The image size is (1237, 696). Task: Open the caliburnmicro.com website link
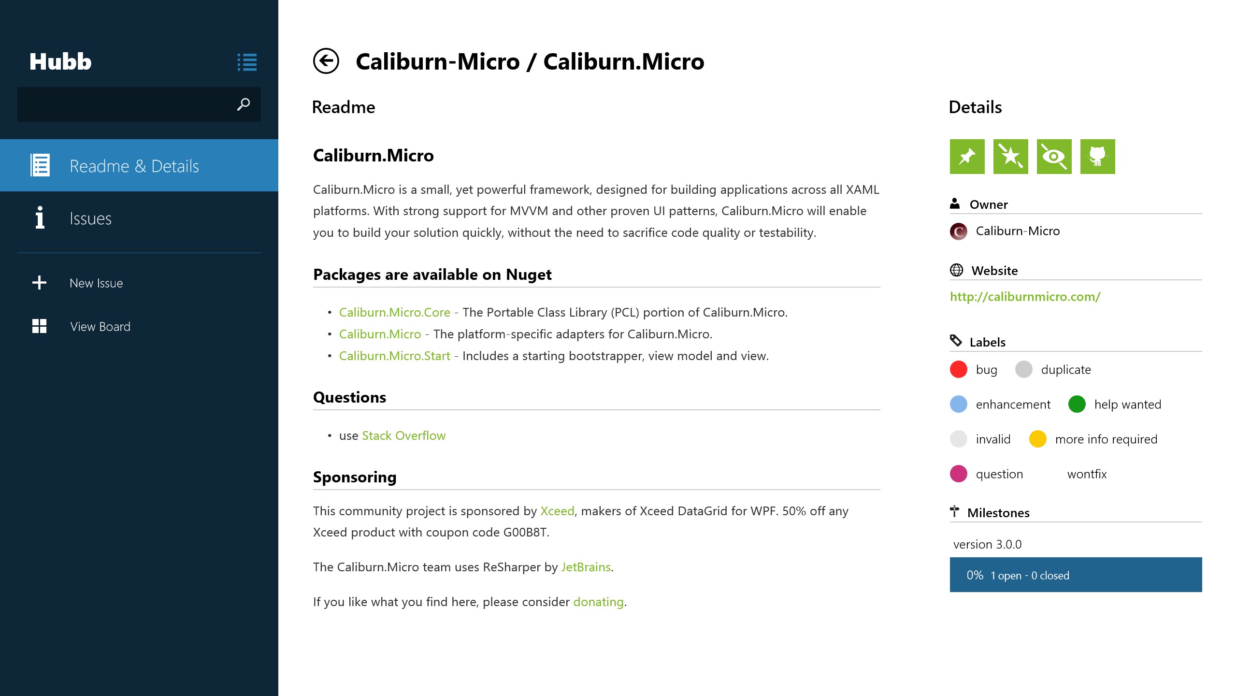(1025, 297)
